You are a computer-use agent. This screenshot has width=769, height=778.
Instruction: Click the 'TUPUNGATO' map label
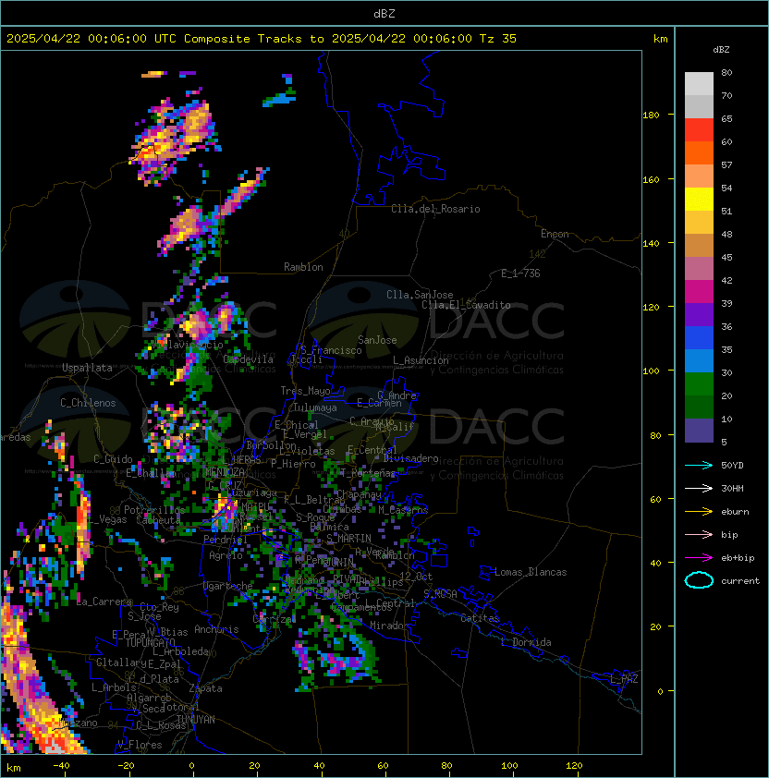click(150, 643)
